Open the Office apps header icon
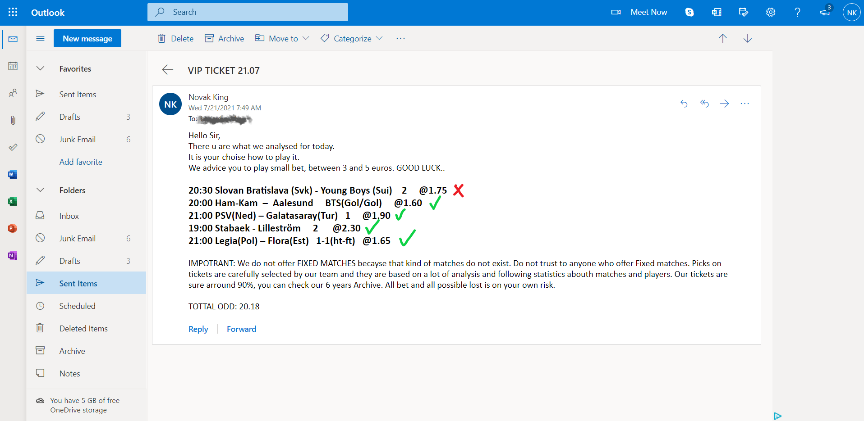The height and width of the screenshot is (421, 864). point(717,12)
